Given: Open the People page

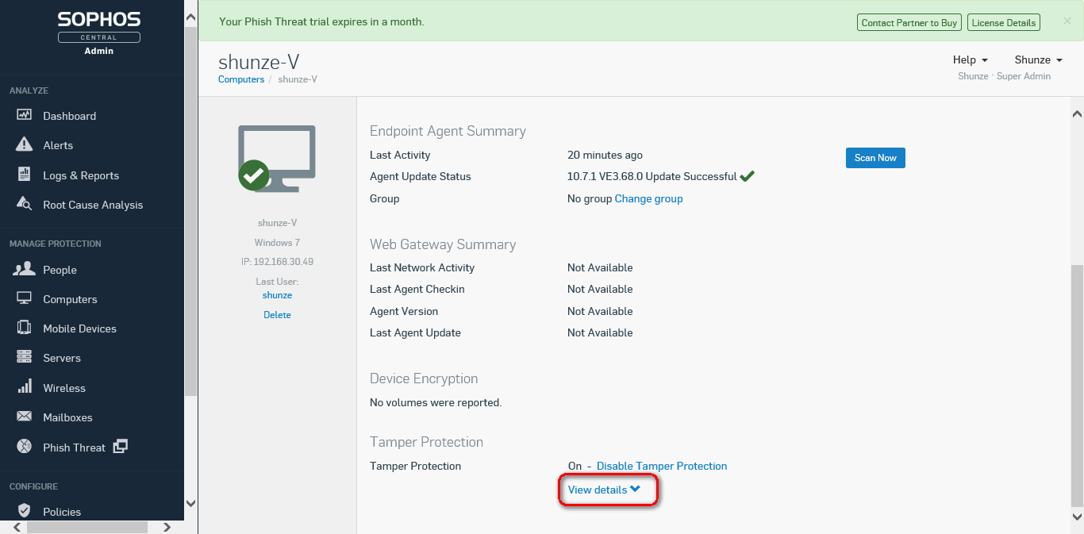Looking at the screenshot, I should [x=60, y=270].
